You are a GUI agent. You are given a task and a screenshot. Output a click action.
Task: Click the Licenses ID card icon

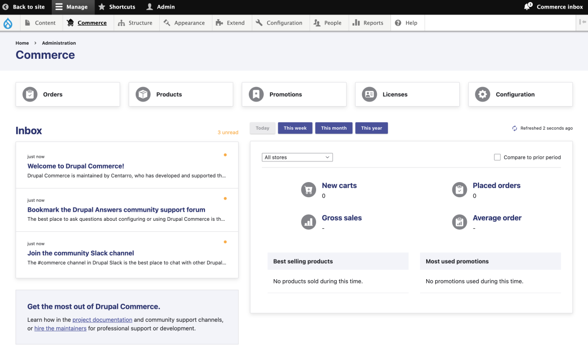369,95
